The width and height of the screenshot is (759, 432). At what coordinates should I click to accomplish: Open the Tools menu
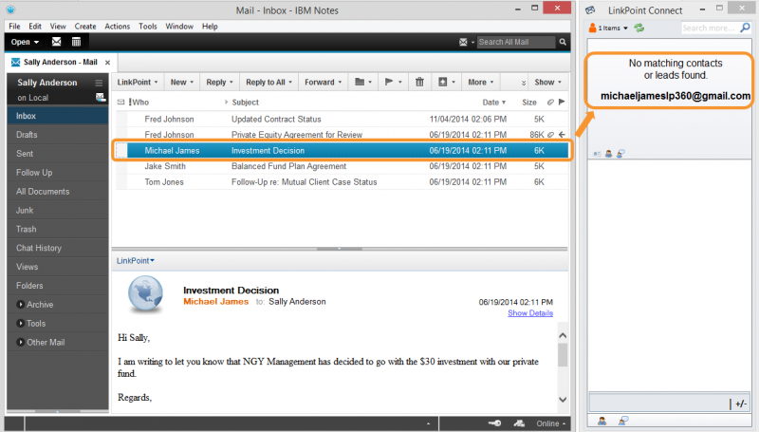click(148, 27)
